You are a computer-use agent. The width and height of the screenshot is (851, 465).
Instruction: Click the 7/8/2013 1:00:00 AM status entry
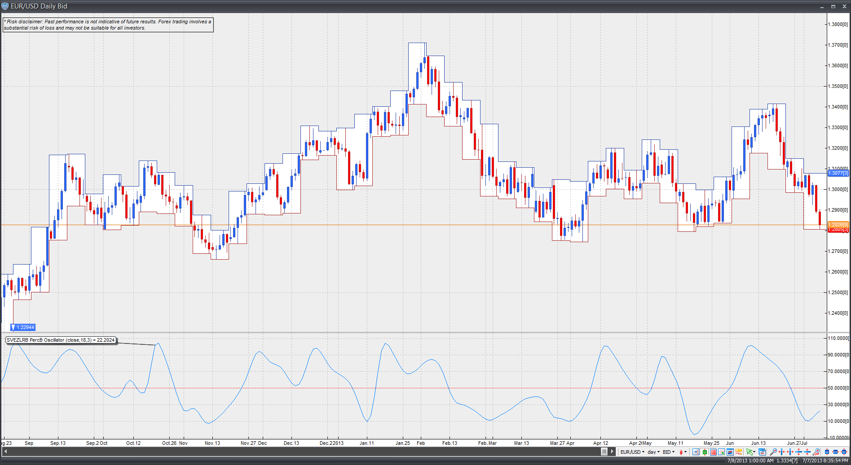coord(750,461)
